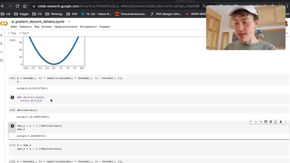Click the output array([-16.48263568])
The image size is (290, 163).
click(33, 117)
